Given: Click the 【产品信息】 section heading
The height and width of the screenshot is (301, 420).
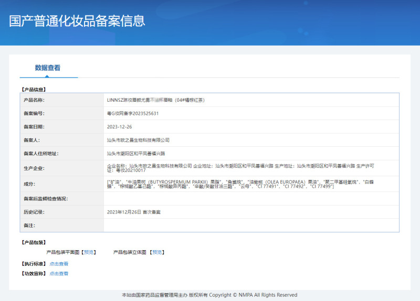Looking at the screenshot, I should click(34, 89).
